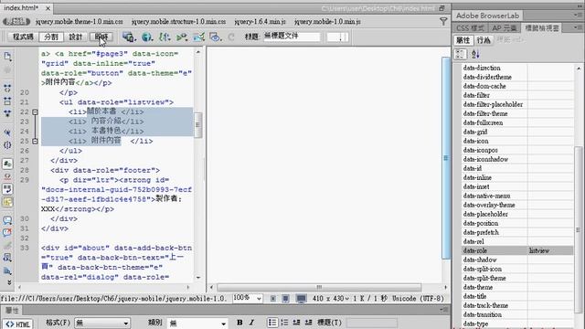Click the apply comment icon

7,220
